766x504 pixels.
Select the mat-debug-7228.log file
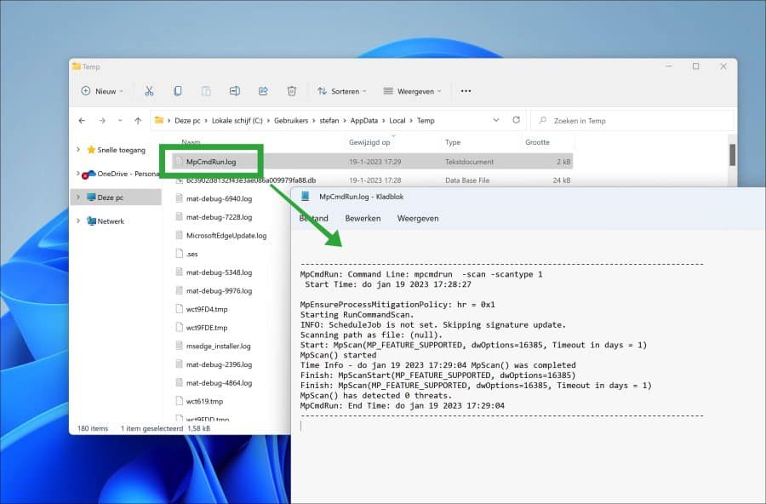coord(219,217)
